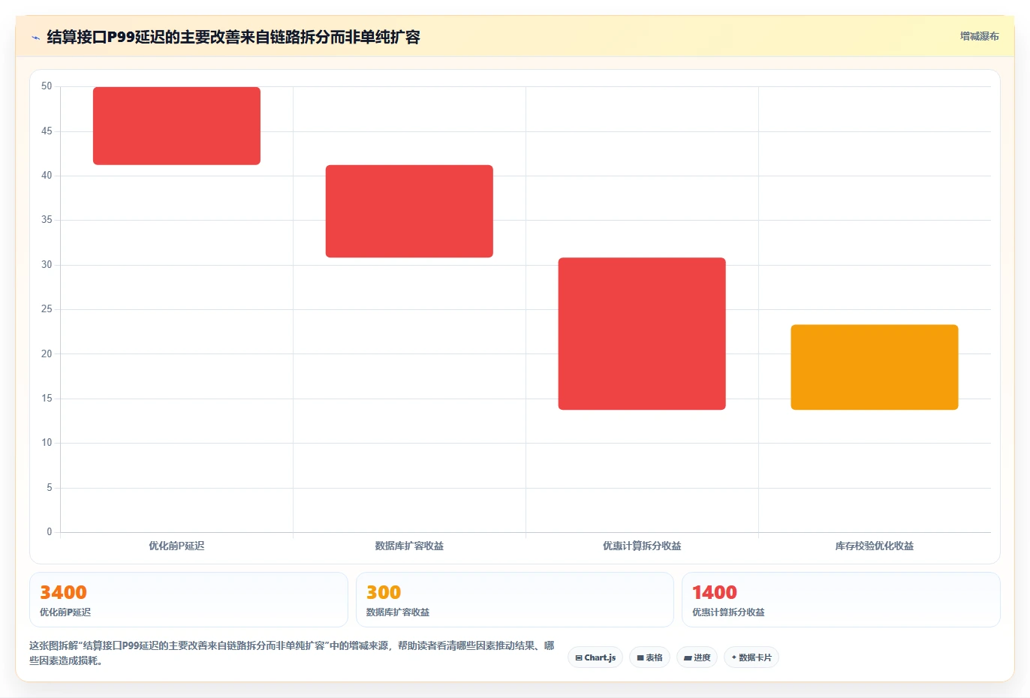The image size is (1030, 698).
Task: Open the 300 数据库扩容收益 data card
Action: (x=514, y=600)
